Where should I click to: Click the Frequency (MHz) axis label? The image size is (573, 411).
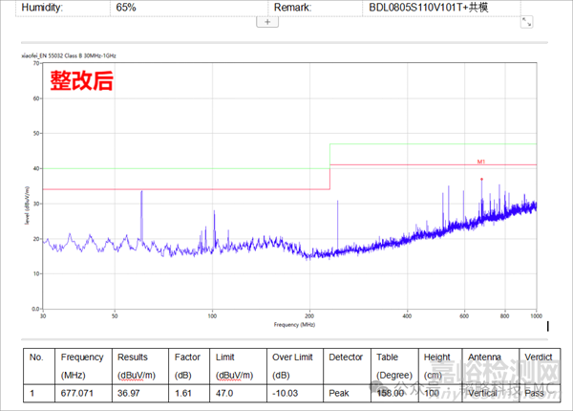[292, 325]
